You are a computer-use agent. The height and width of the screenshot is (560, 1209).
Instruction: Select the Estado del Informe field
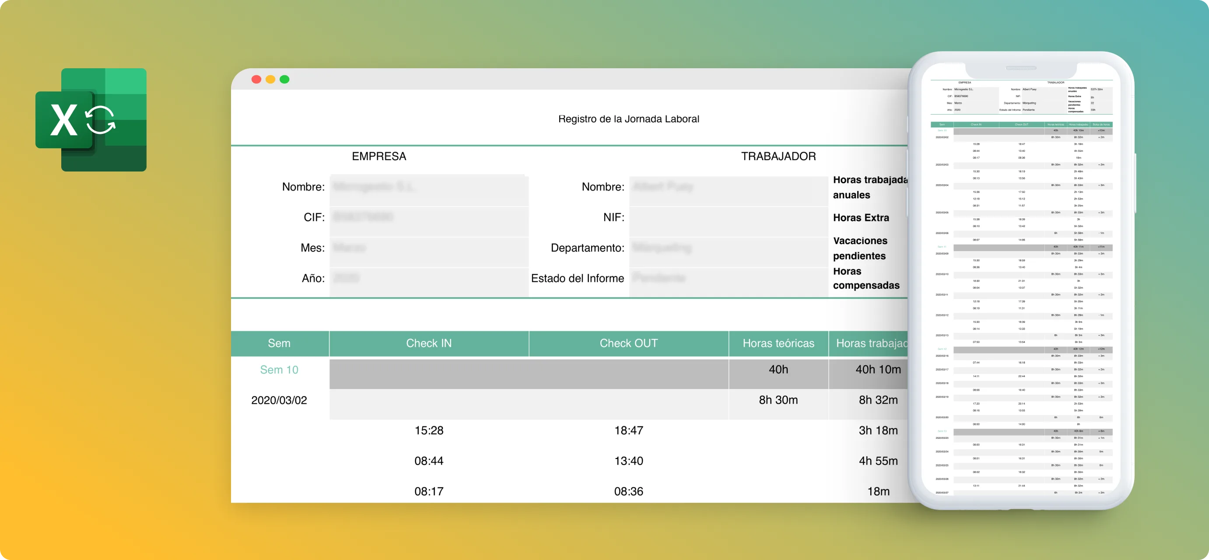coord(729,282)
